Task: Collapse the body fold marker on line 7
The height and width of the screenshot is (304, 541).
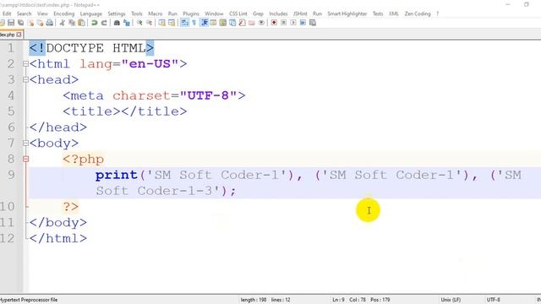Action: [25, 143]
